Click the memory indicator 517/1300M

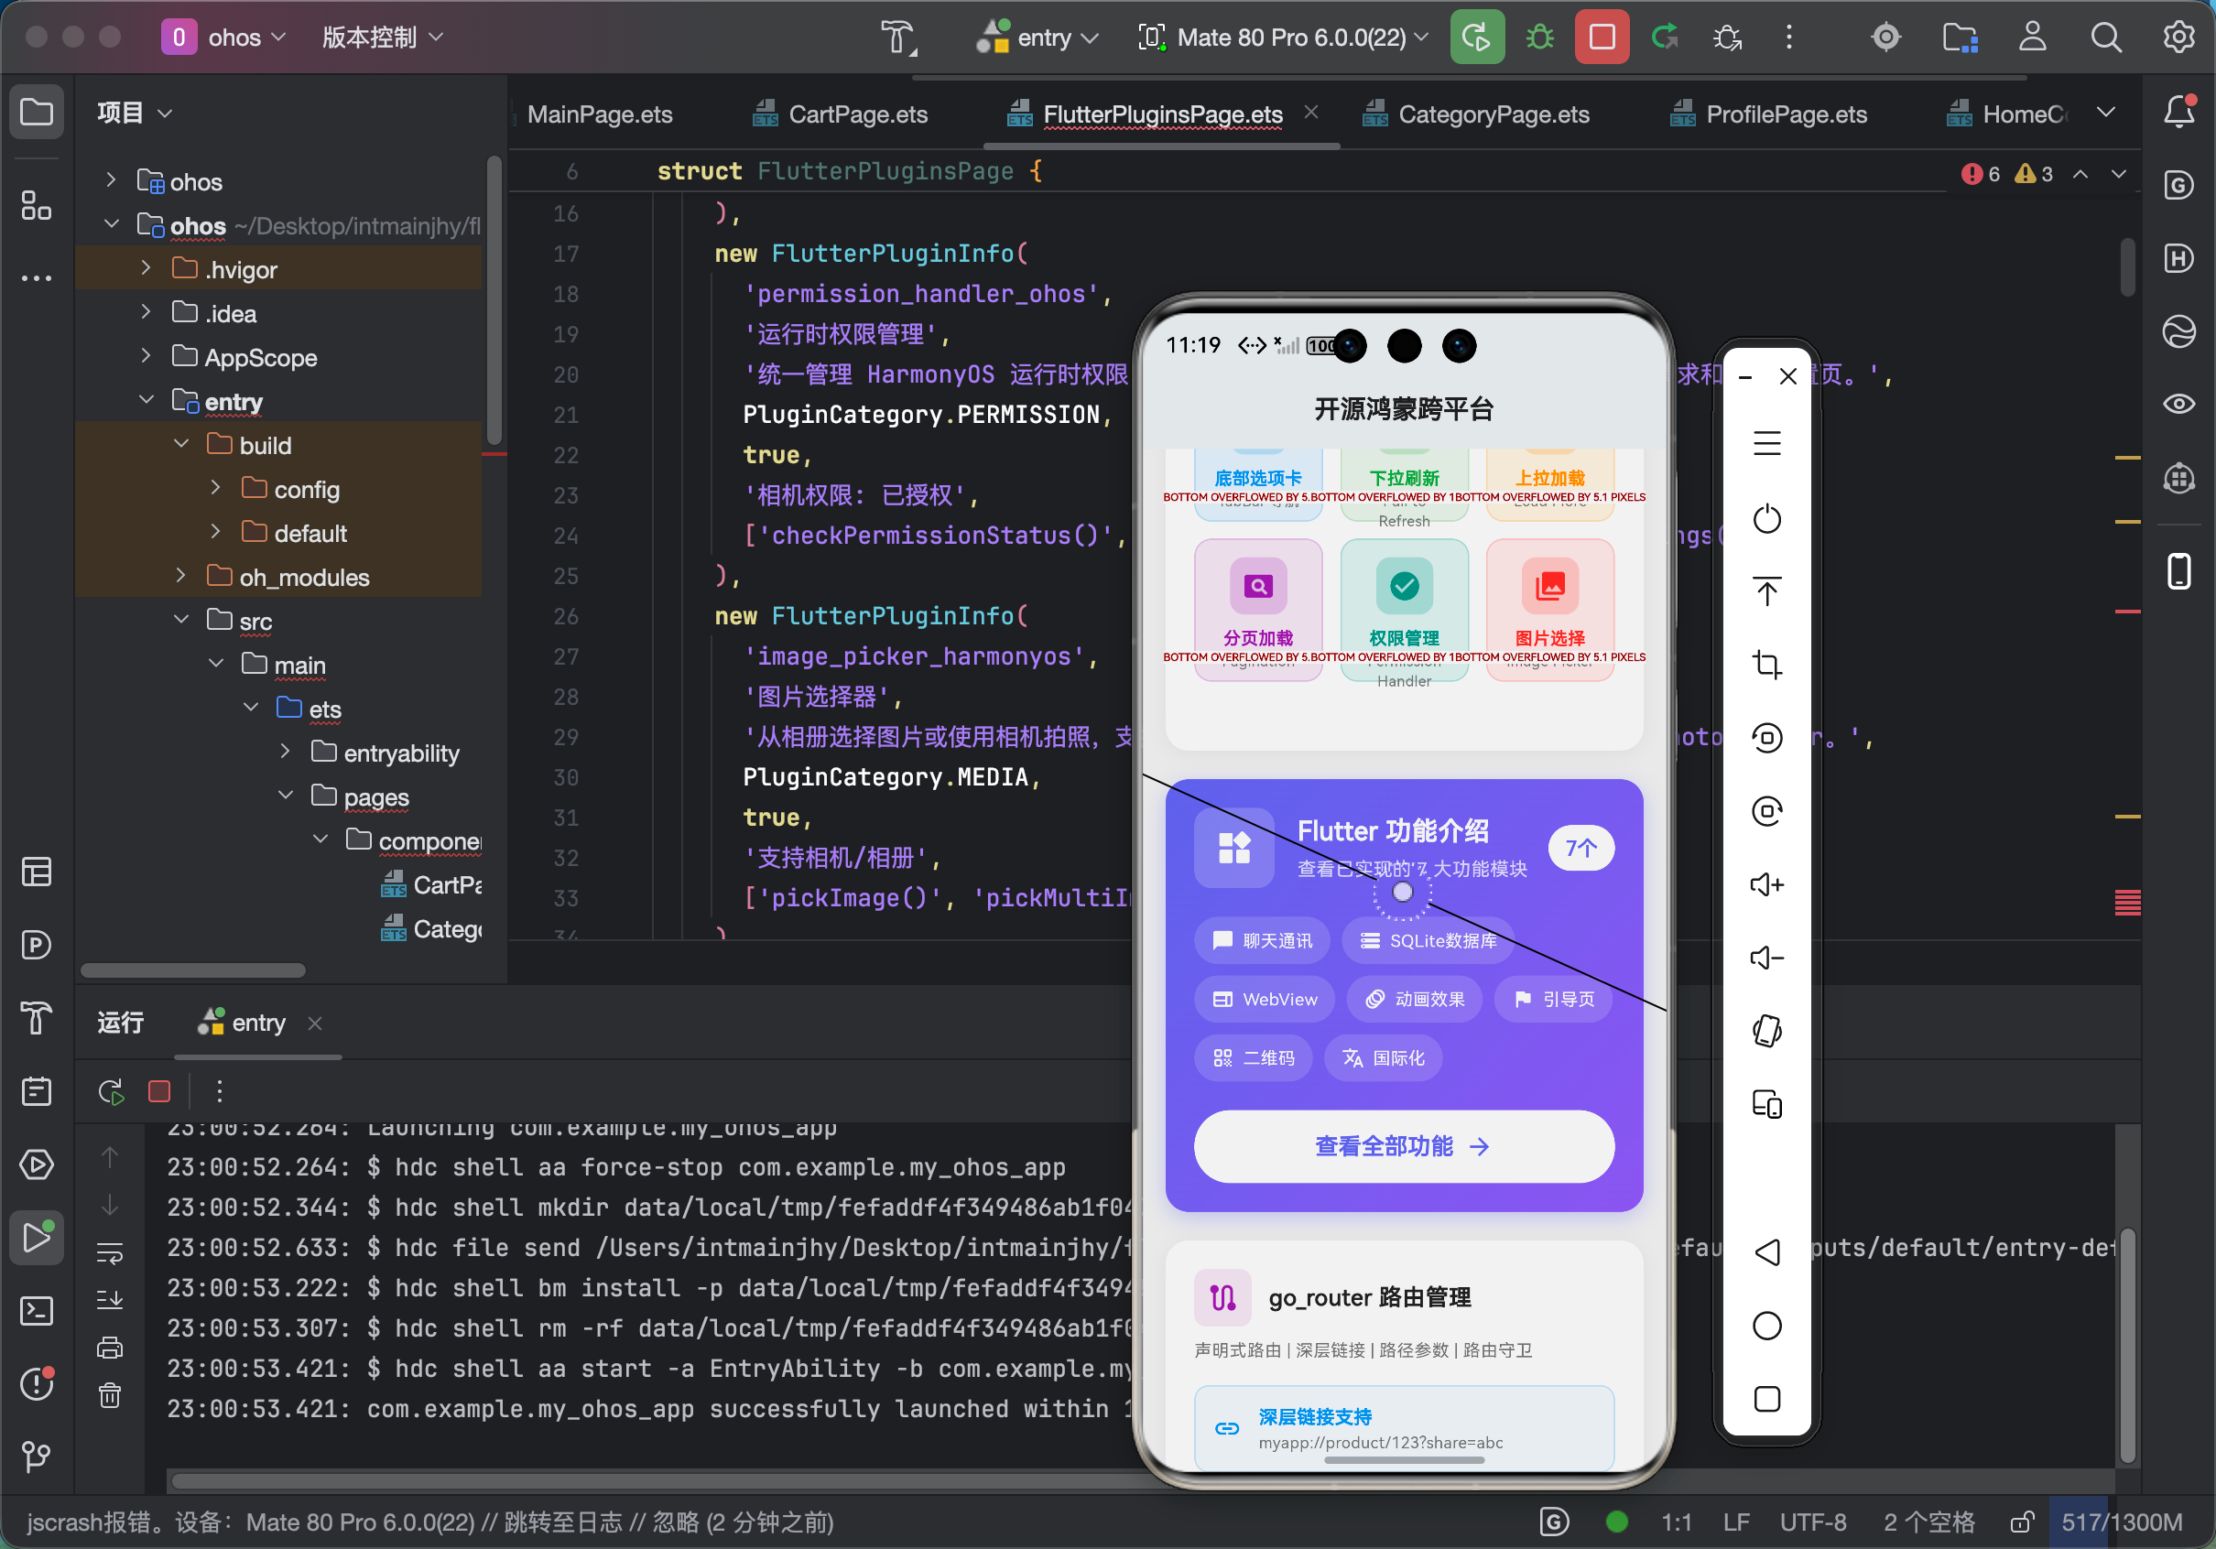(2121, 1522)
